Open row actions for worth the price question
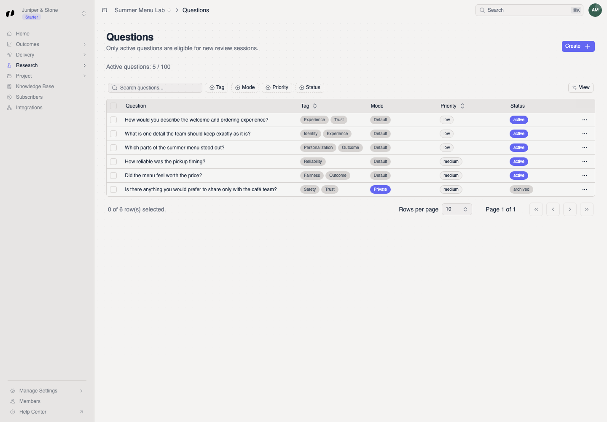 point(585,176)
